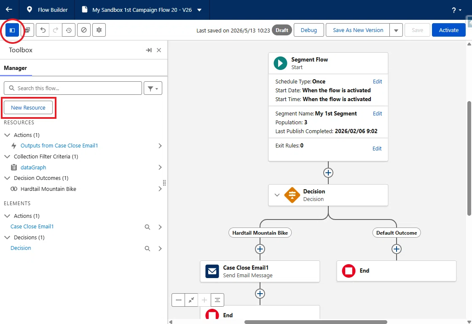Locate Decision on canvas magnifier icon
The width and height of the screenshot is (472, 324).
coord(147,249)
